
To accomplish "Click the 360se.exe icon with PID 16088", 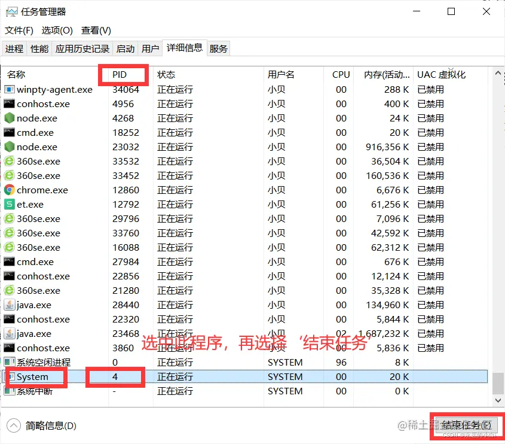I will click(10, 247).
